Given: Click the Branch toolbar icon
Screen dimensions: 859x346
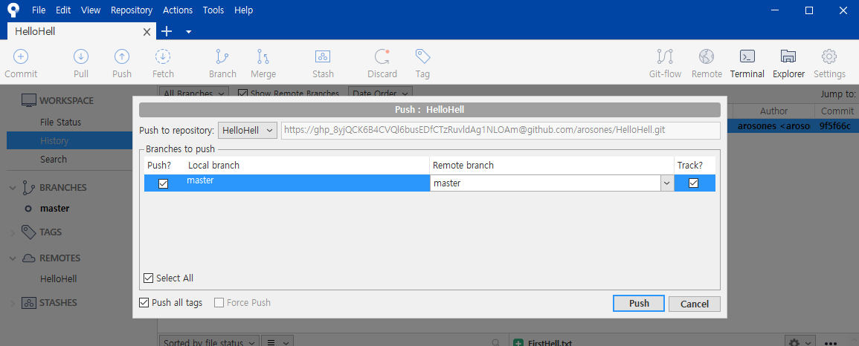Looking at the screenshot, I should 222,56.
